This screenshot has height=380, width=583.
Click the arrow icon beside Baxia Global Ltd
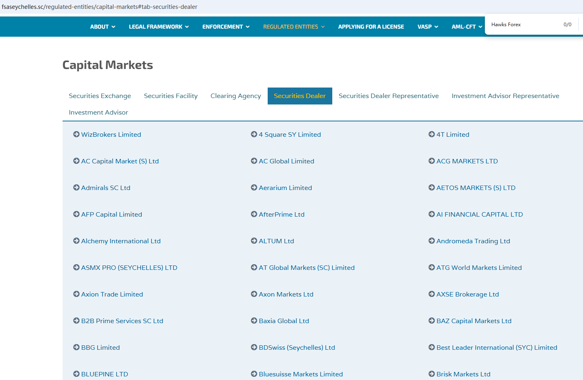pyautogui.click(x=254, y=321)
